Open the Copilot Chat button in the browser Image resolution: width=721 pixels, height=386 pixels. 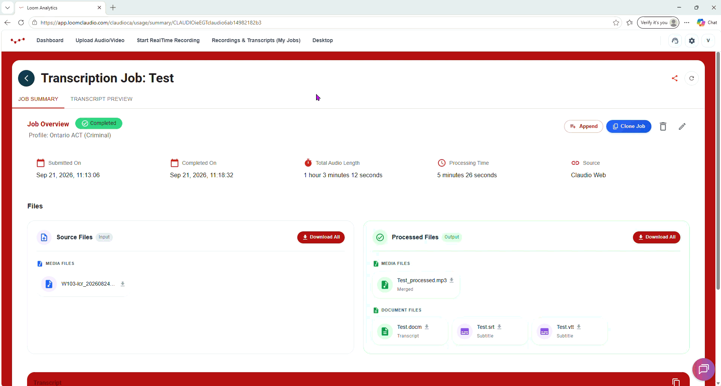tap(707, 23)
